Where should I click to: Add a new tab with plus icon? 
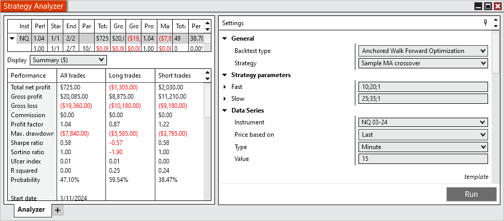click(x=58, y=210)
